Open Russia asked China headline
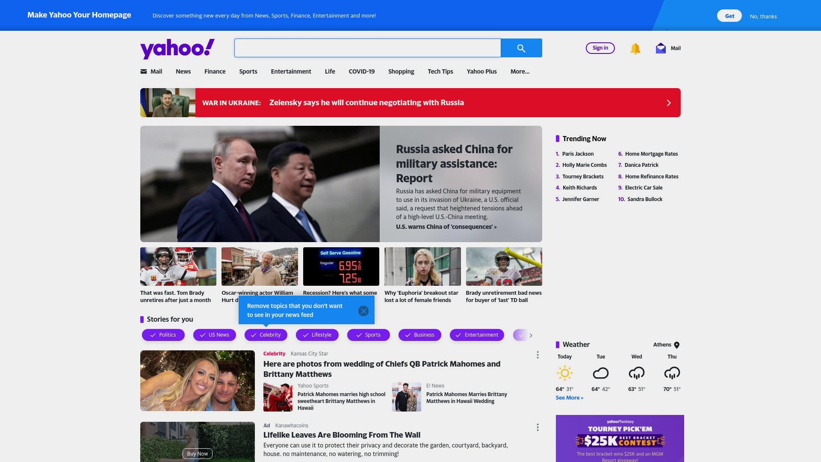The height and width of the screenshot is (462, 821). [x=454, y=164]
